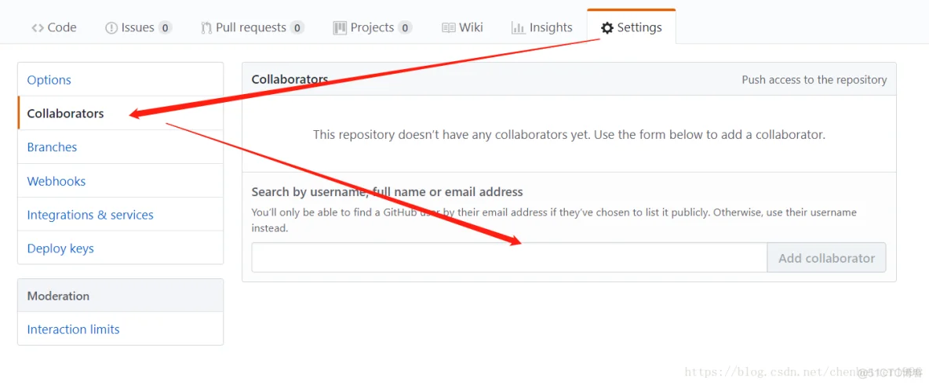Image resolution: width=929 pixels, height=385 pixels.
Task: Click the Pull requests count badge
Action: coord(297,28)
